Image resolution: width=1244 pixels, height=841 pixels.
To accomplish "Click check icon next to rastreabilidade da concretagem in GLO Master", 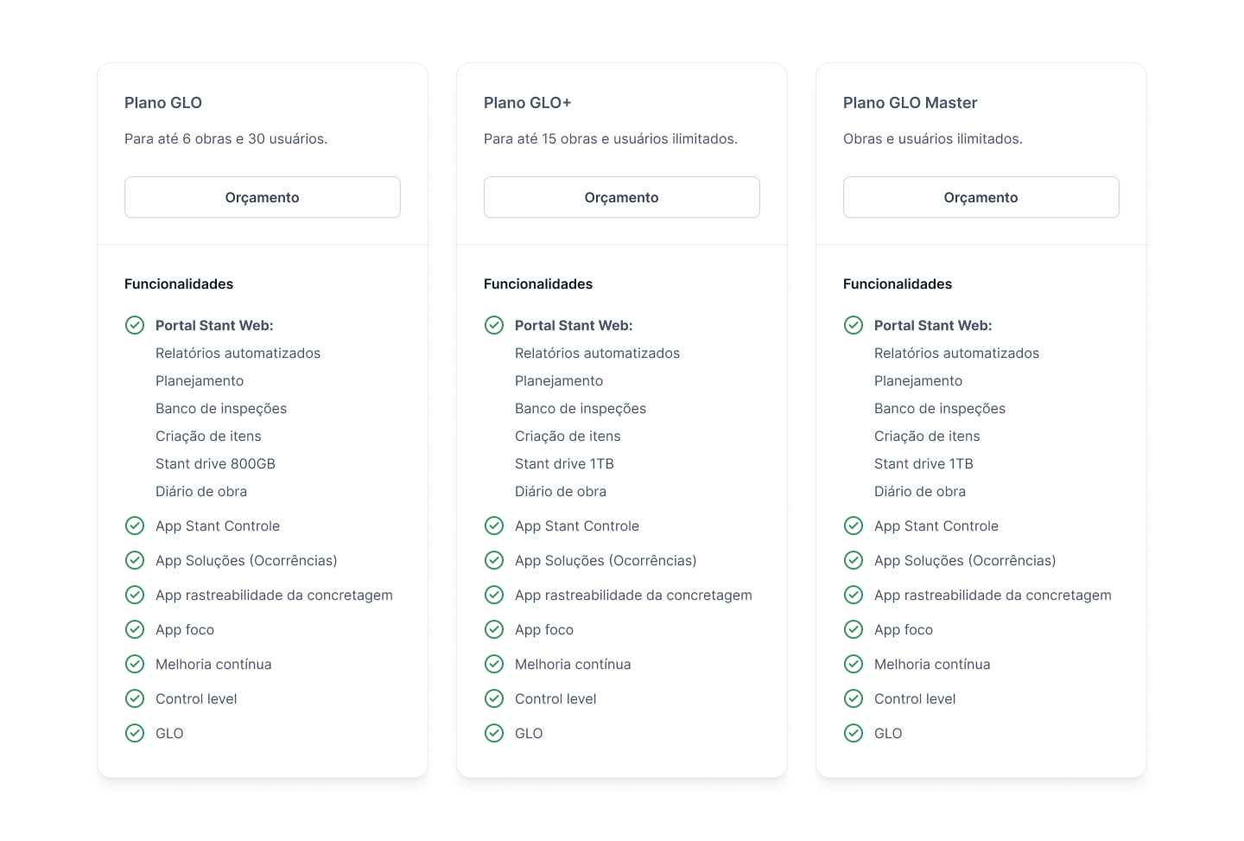I will tap(854, 595).
